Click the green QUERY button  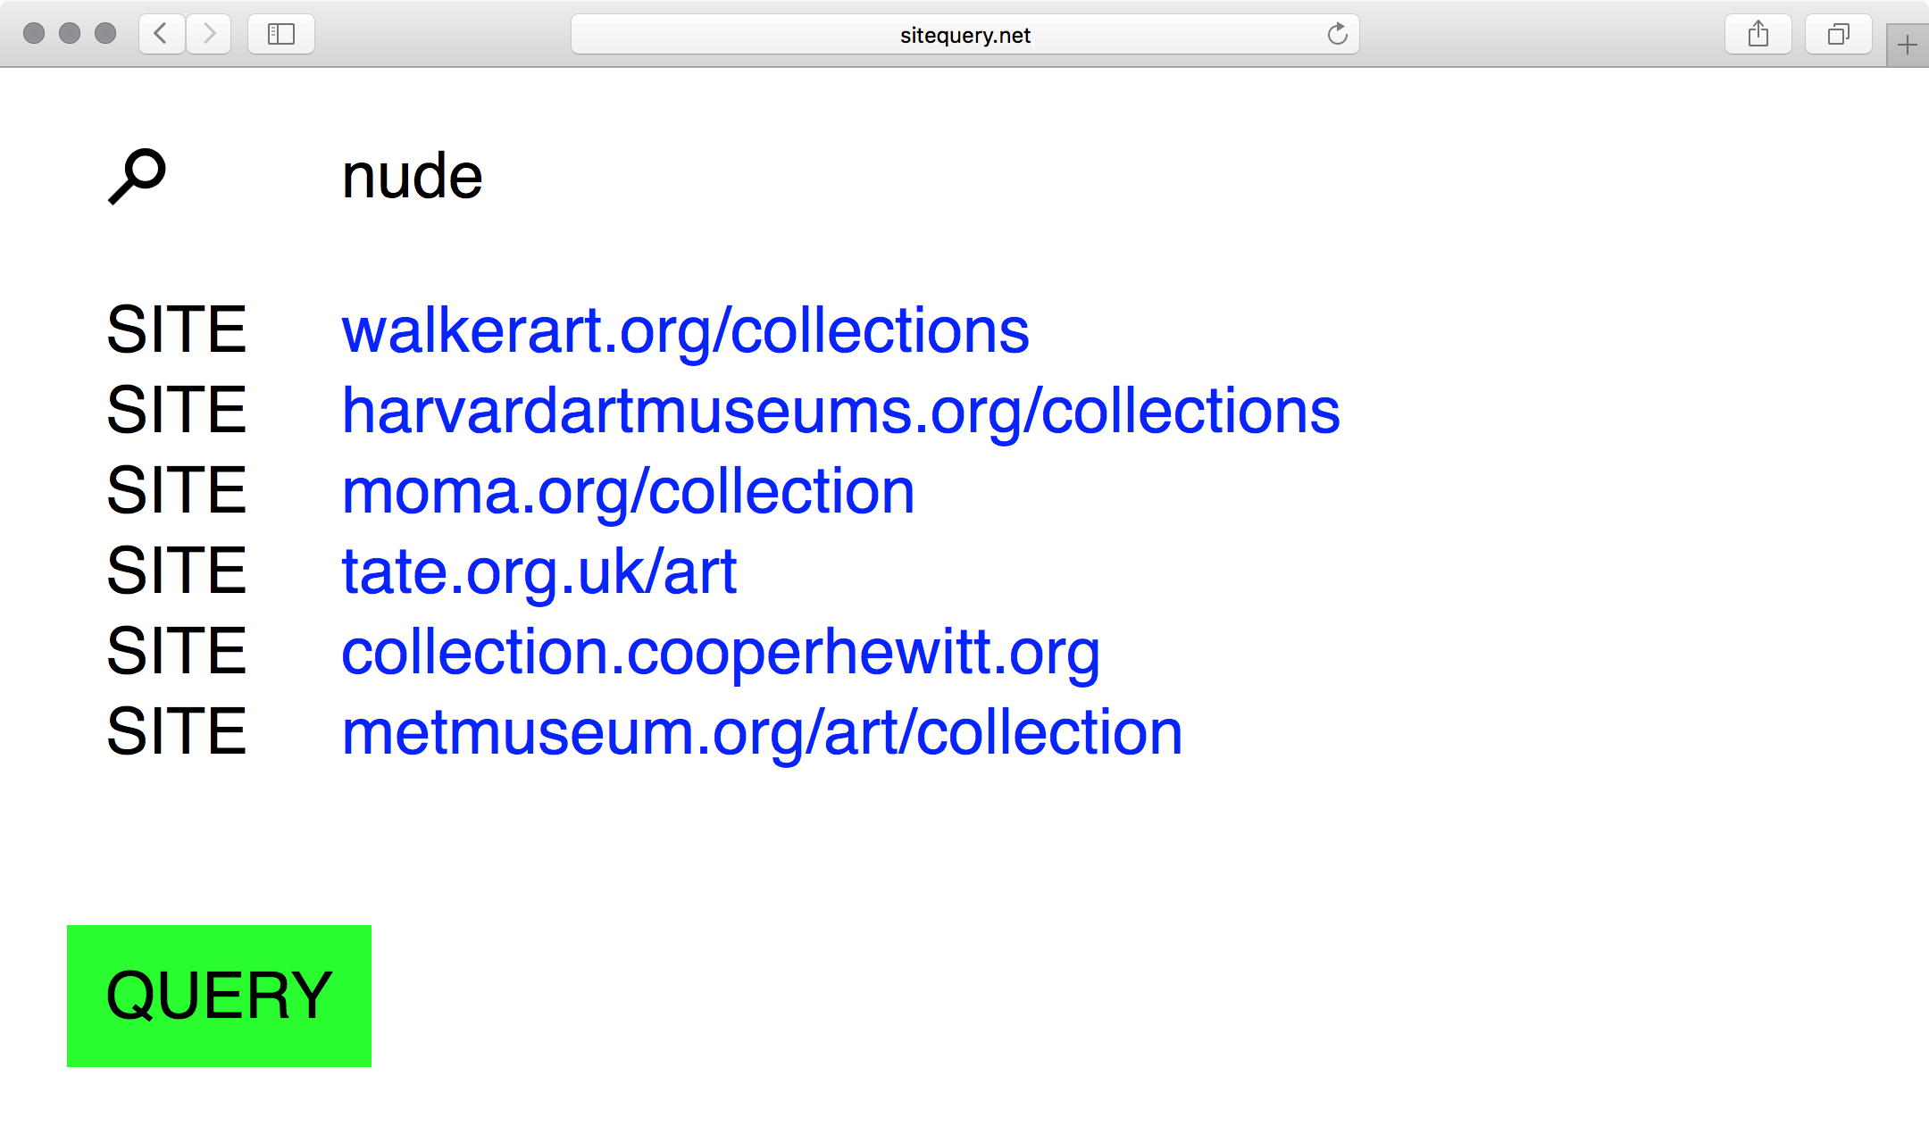219,996
